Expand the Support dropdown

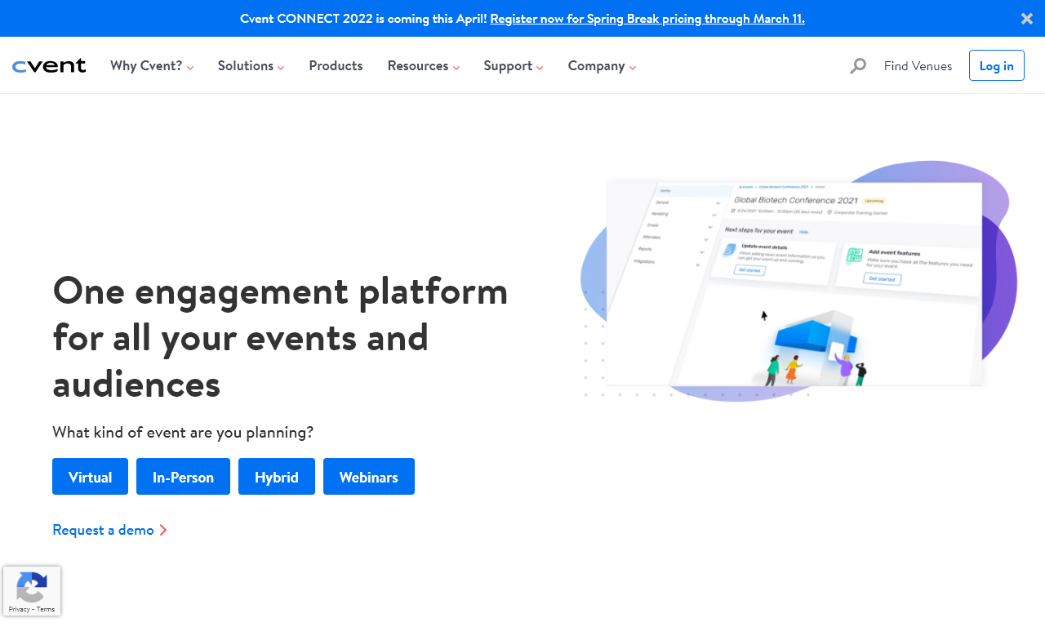[514, 66]
